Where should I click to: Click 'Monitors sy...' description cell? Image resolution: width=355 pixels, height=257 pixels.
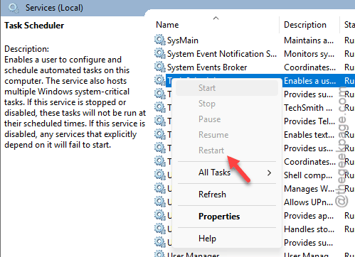pos(309,54)
